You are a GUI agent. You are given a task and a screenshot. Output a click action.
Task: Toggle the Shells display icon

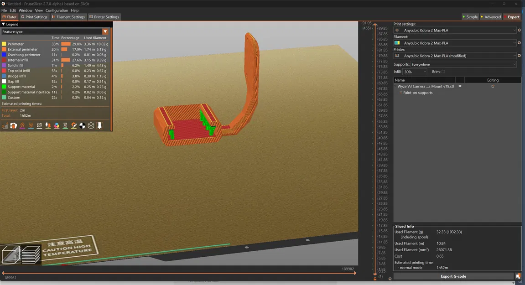pos(91,125)
